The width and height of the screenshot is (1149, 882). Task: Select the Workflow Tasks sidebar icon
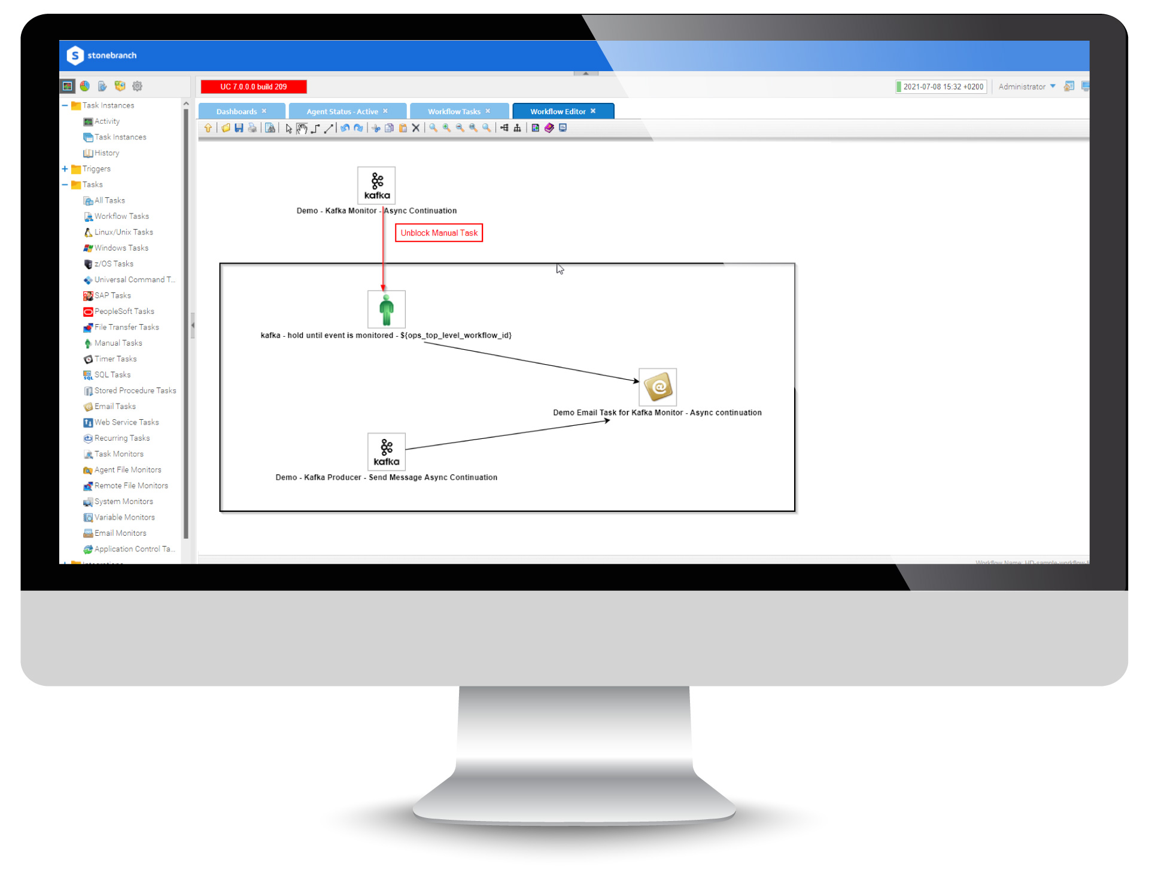click(x=87, y=216)
